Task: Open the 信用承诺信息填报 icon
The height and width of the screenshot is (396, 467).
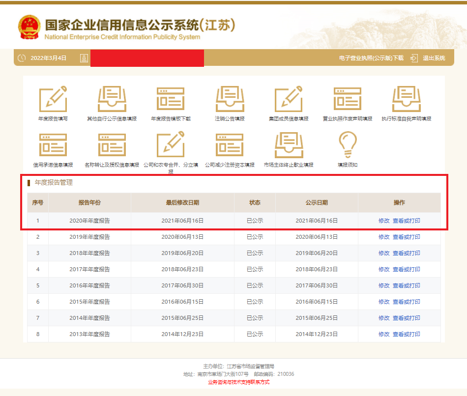Action: (53, 145)
